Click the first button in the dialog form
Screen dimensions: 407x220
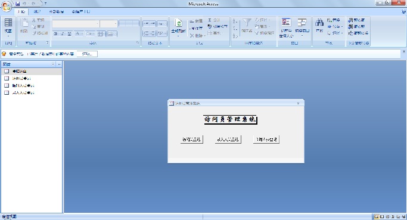click(191, 140)
